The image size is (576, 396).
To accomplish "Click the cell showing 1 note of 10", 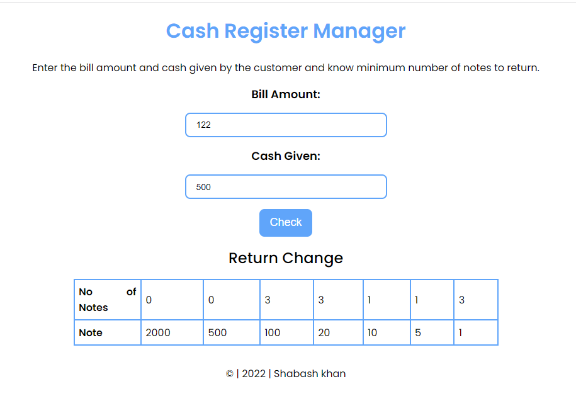I will (x=386, y=300).
